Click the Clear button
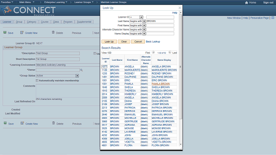This screenshot has height=155, width=276. 124,42
